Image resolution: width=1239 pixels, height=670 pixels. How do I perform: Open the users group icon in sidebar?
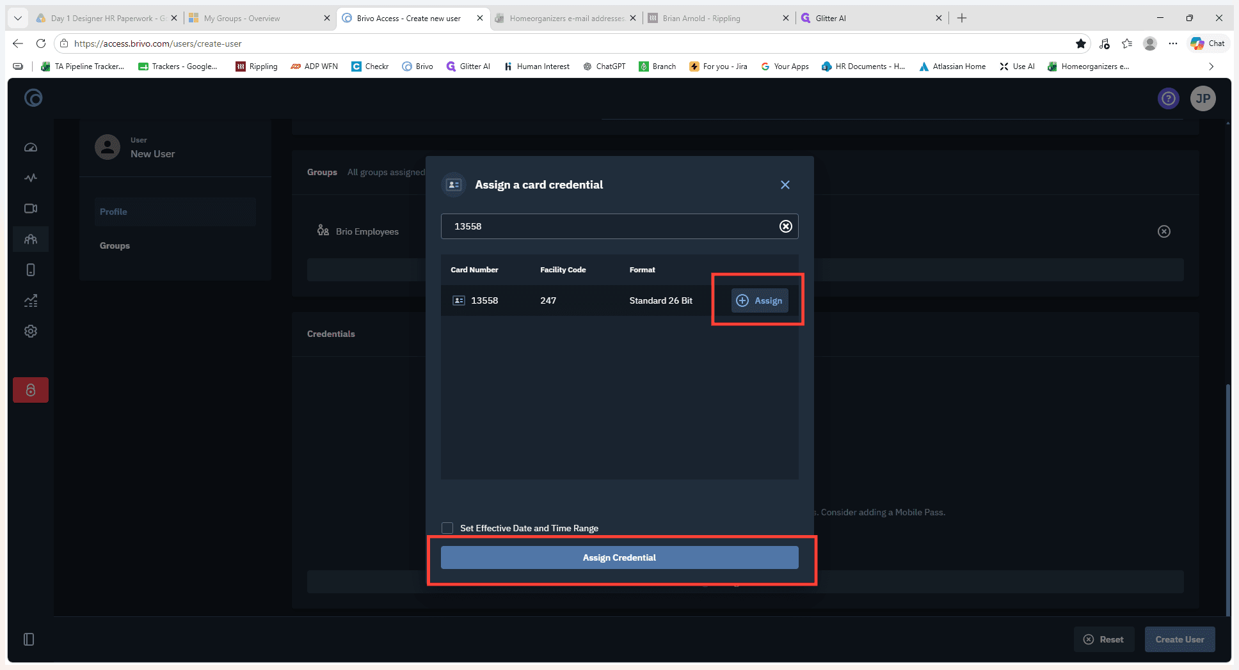[x=31, y=239]
